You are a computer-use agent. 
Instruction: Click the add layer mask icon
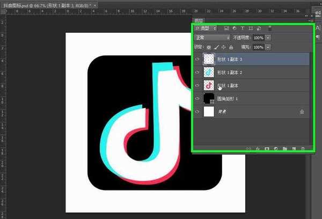click(266, 148)
